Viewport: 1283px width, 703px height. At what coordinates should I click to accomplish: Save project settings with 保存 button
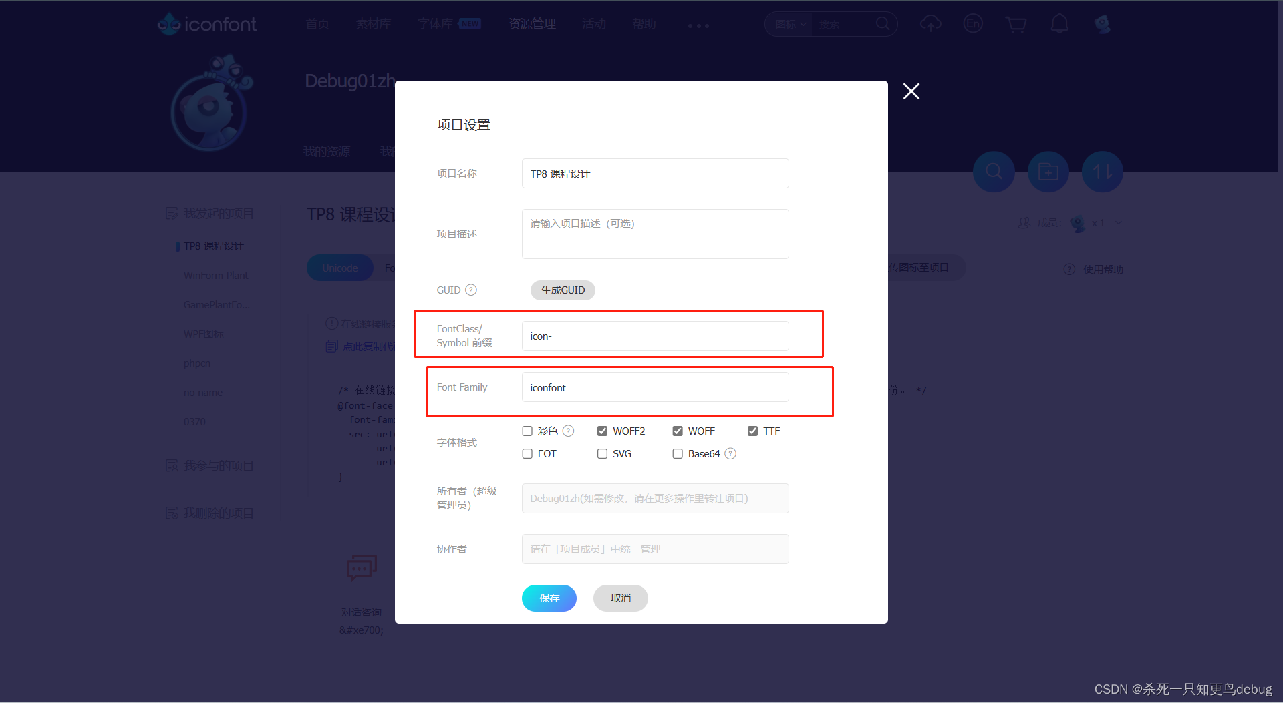[x=549, y=598]
